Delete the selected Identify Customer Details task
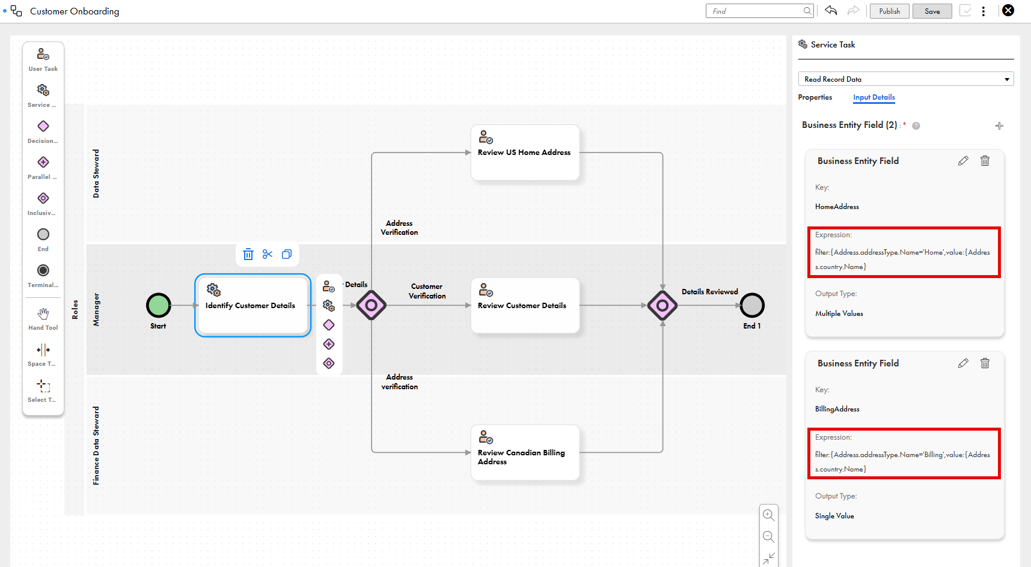Screen dimensions: 1031x567 [248, 254]
